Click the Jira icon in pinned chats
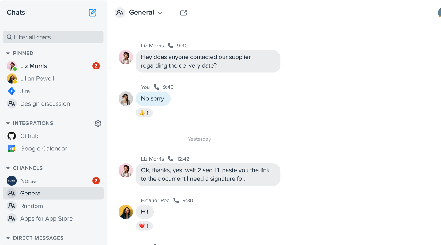The image size is (441, 245). [x=11, y=91]
